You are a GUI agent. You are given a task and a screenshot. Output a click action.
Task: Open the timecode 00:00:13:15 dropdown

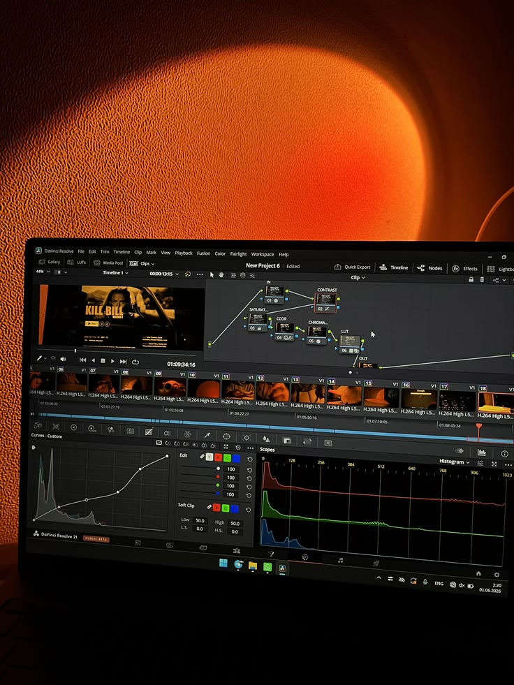[x=164, y=274]
